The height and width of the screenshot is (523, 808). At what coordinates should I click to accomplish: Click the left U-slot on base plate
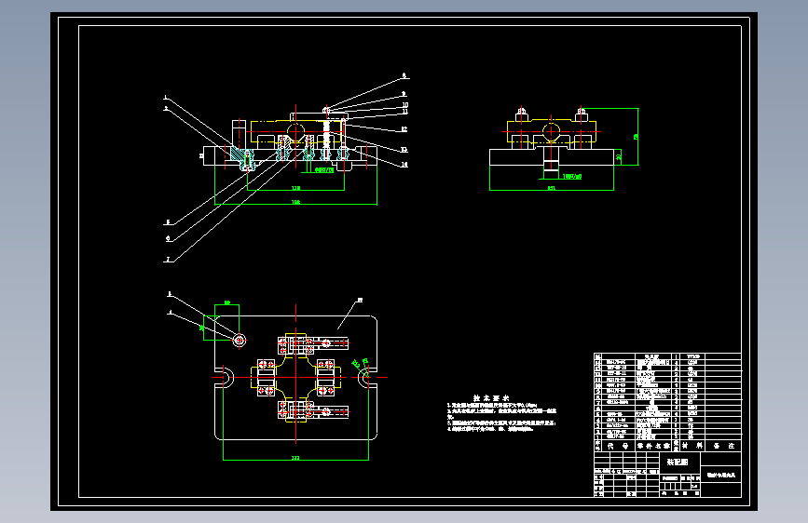pos(225,377)
